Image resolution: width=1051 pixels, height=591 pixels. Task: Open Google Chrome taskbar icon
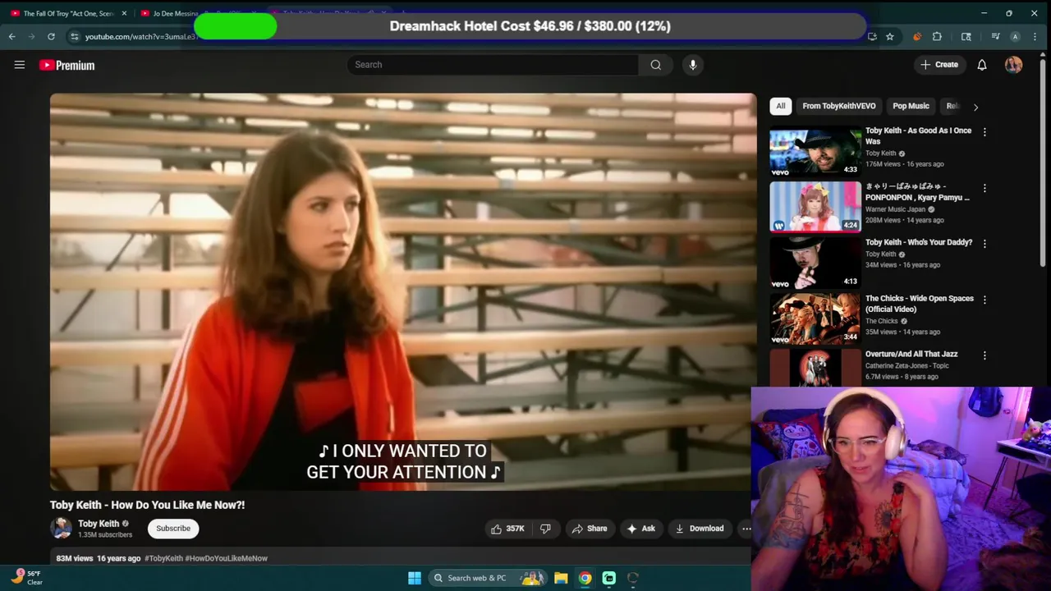(585, 578)
